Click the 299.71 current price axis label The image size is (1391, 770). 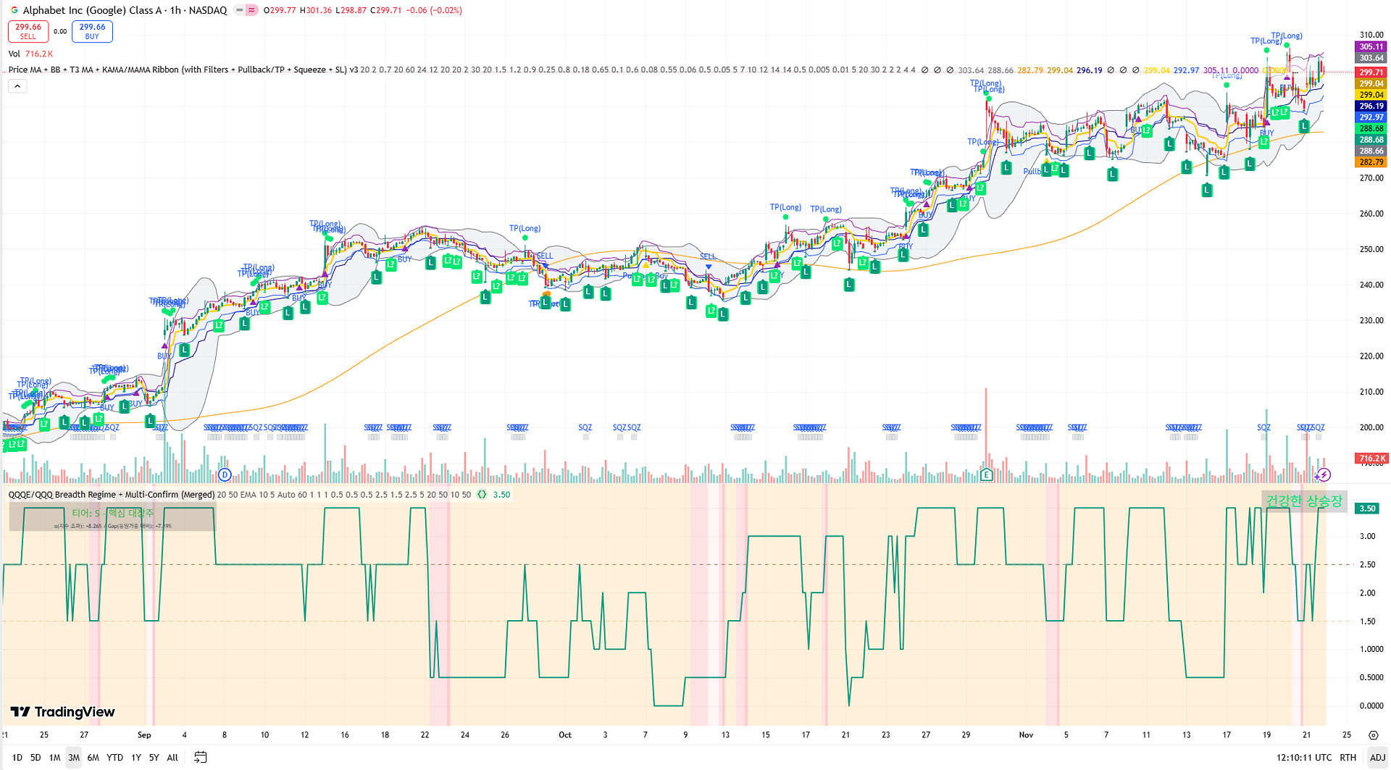1370,72
